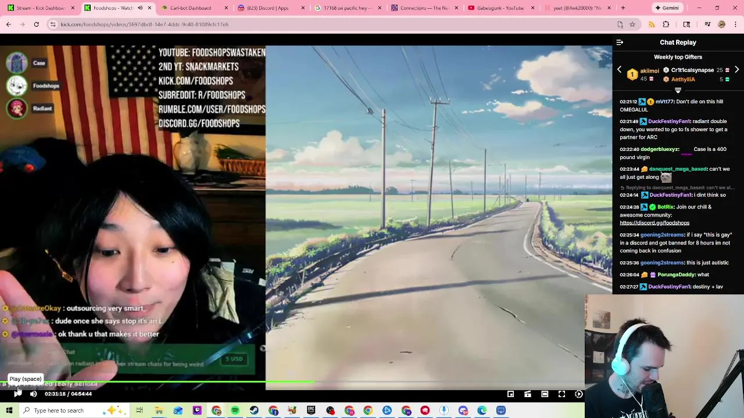Open Task View in taskbar

click(139, 410)
